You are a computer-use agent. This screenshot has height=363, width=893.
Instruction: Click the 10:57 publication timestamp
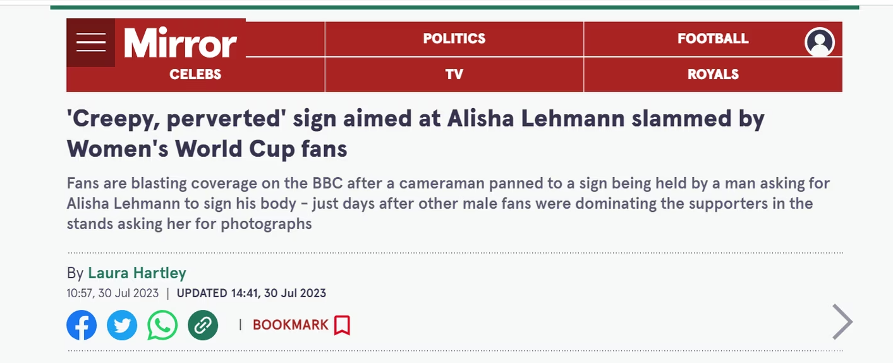point(112,293)
